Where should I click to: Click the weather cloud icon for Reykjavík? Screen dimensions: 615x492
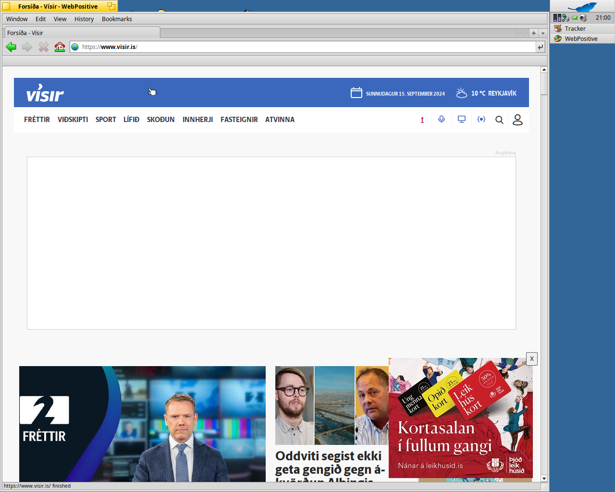(x=461, y=93)
